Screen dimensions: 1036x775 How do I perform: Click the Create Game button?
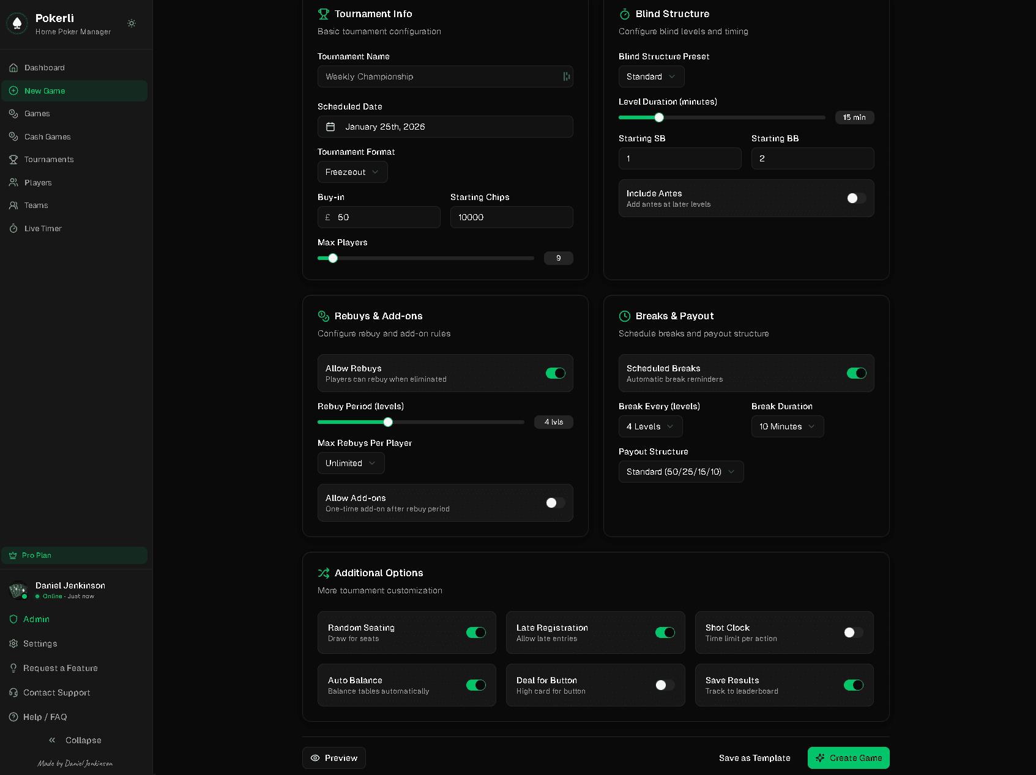[x=848, y=758]
